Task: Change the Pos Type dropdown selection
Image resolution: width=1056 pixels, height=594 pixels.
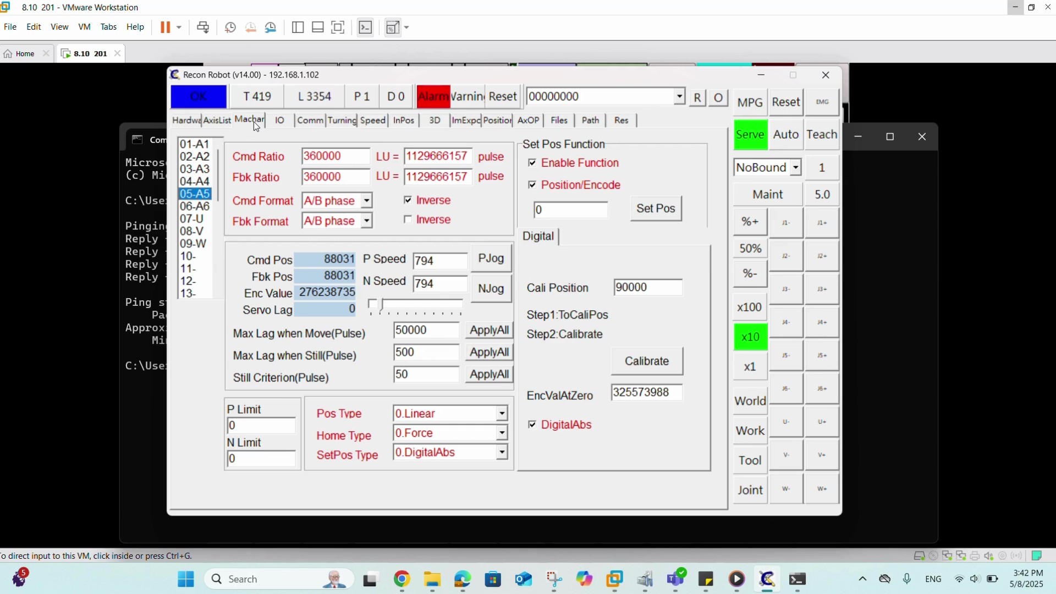Action: (501, 413)
